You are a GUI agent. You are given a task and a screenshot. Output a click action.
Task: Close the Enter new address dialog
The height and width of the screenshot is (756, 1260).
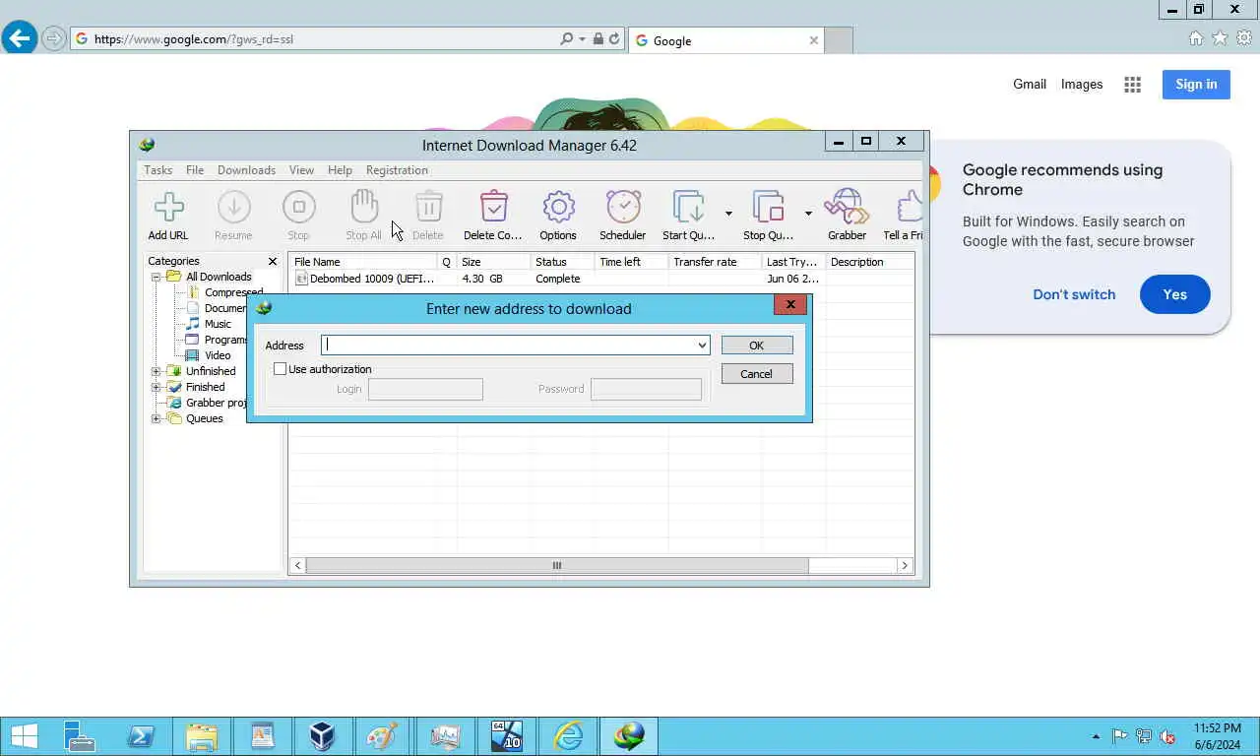click(x=790, y=305)
